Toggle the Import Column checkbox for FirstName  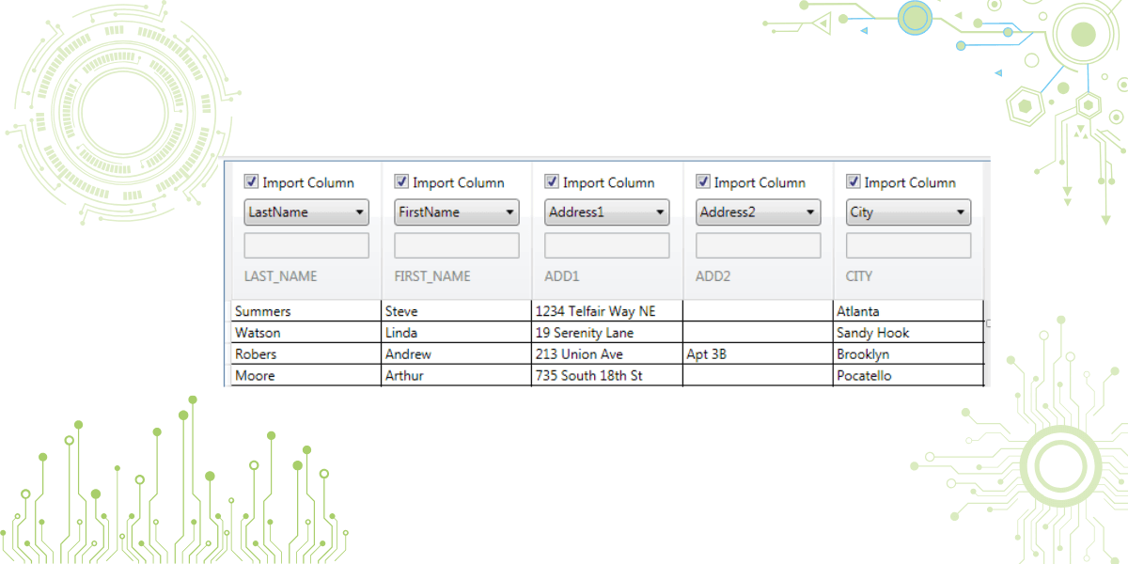click(401, 181)
